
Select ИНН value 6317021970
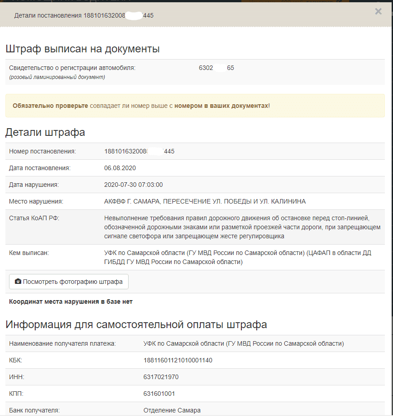(x=161, y=377)
